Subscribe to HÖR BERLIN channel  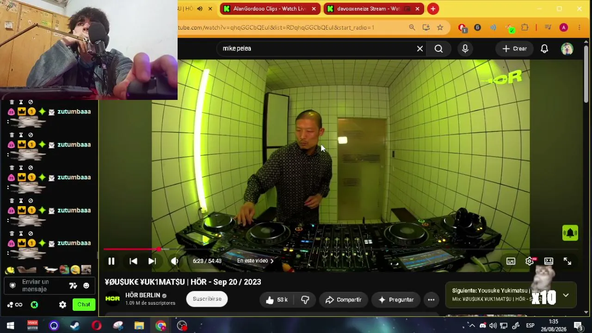[x=207, y=299]
